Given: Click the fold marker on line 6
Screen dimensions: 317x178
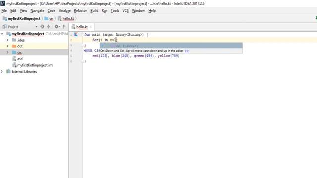Looking at the screenshot, I should 83,61.
